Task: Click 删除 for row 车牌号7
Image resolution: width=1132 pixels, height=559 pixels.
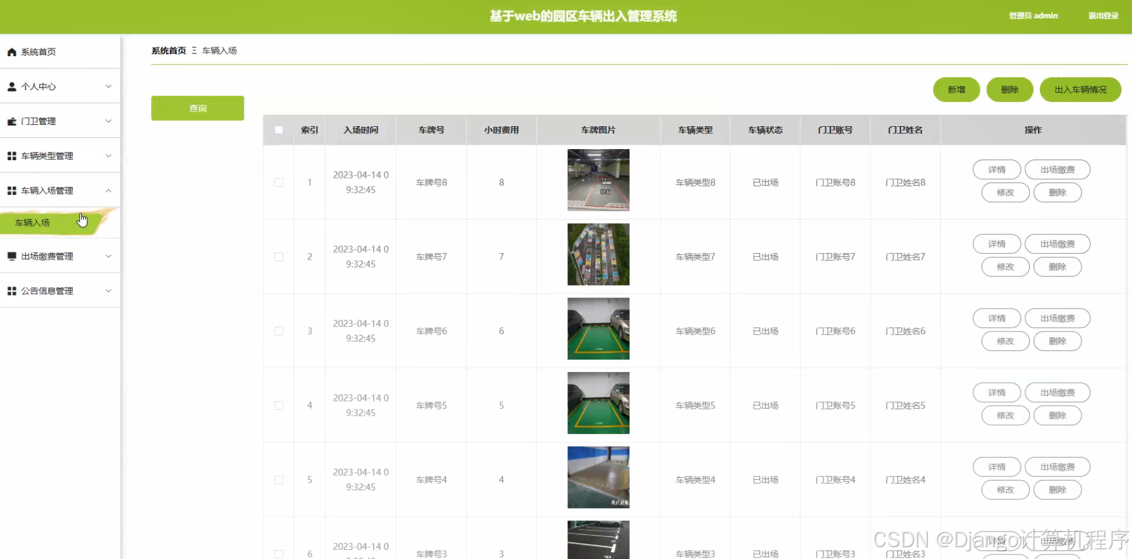Action: coord(1057,267)
